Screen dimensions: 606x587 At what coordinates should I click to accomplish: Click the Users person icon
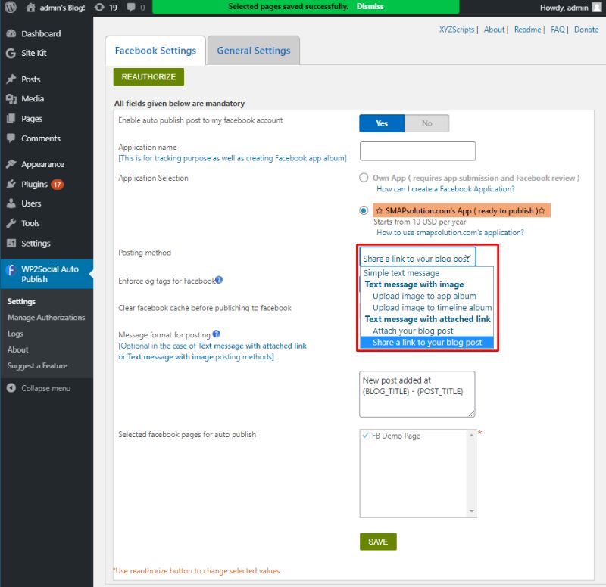[x=11, y=203]
